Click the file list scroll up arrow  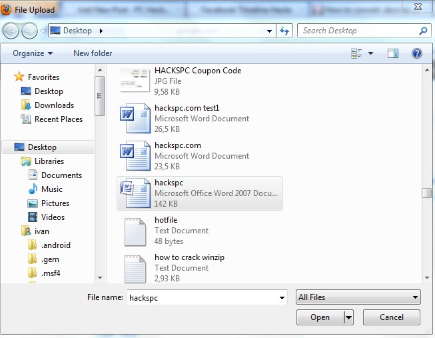pos(427,70)
